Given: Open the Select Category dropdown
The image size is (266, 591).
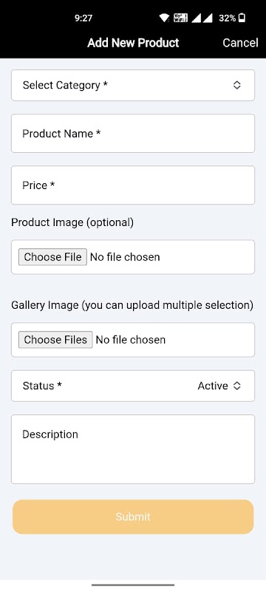Looking at the screenshot, I should pyautogui.click(x=133, y=85).
